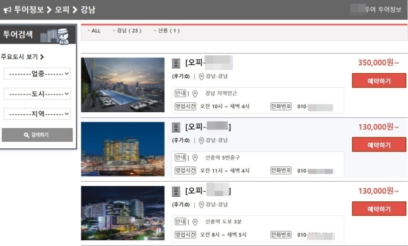
Task: Open the 업종 dropdown
Action: pyautogui.click(x=37, y=74)
